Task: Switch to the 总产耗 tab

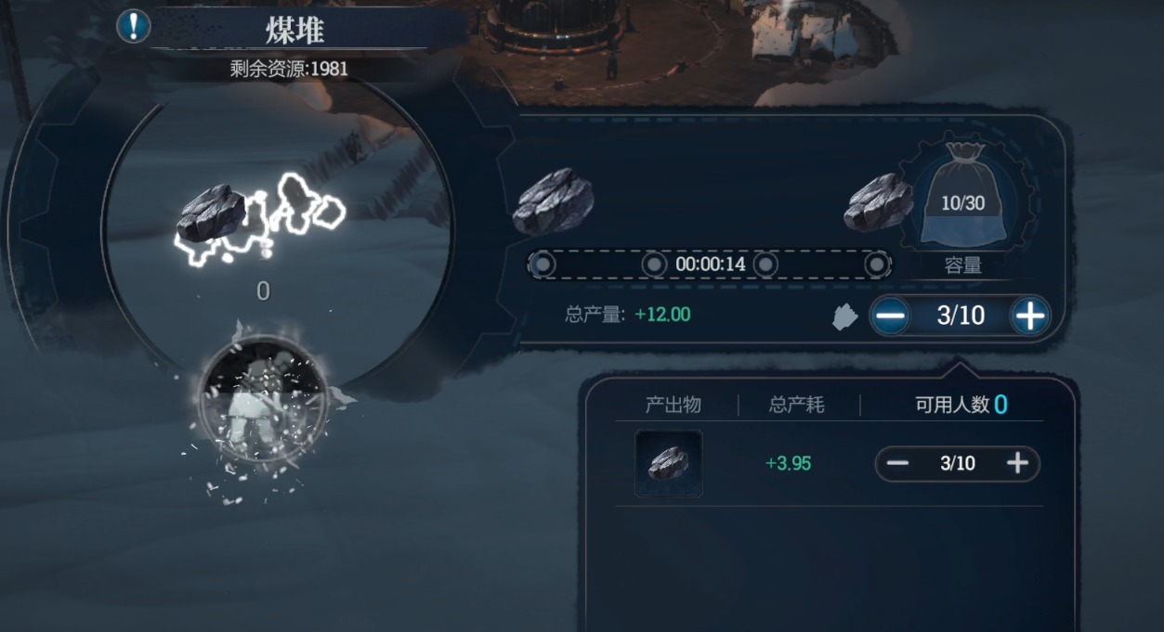Action: [x=797, y=405]
